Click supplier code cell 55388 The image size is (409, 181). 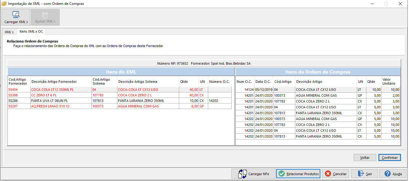tap(19, 95)
